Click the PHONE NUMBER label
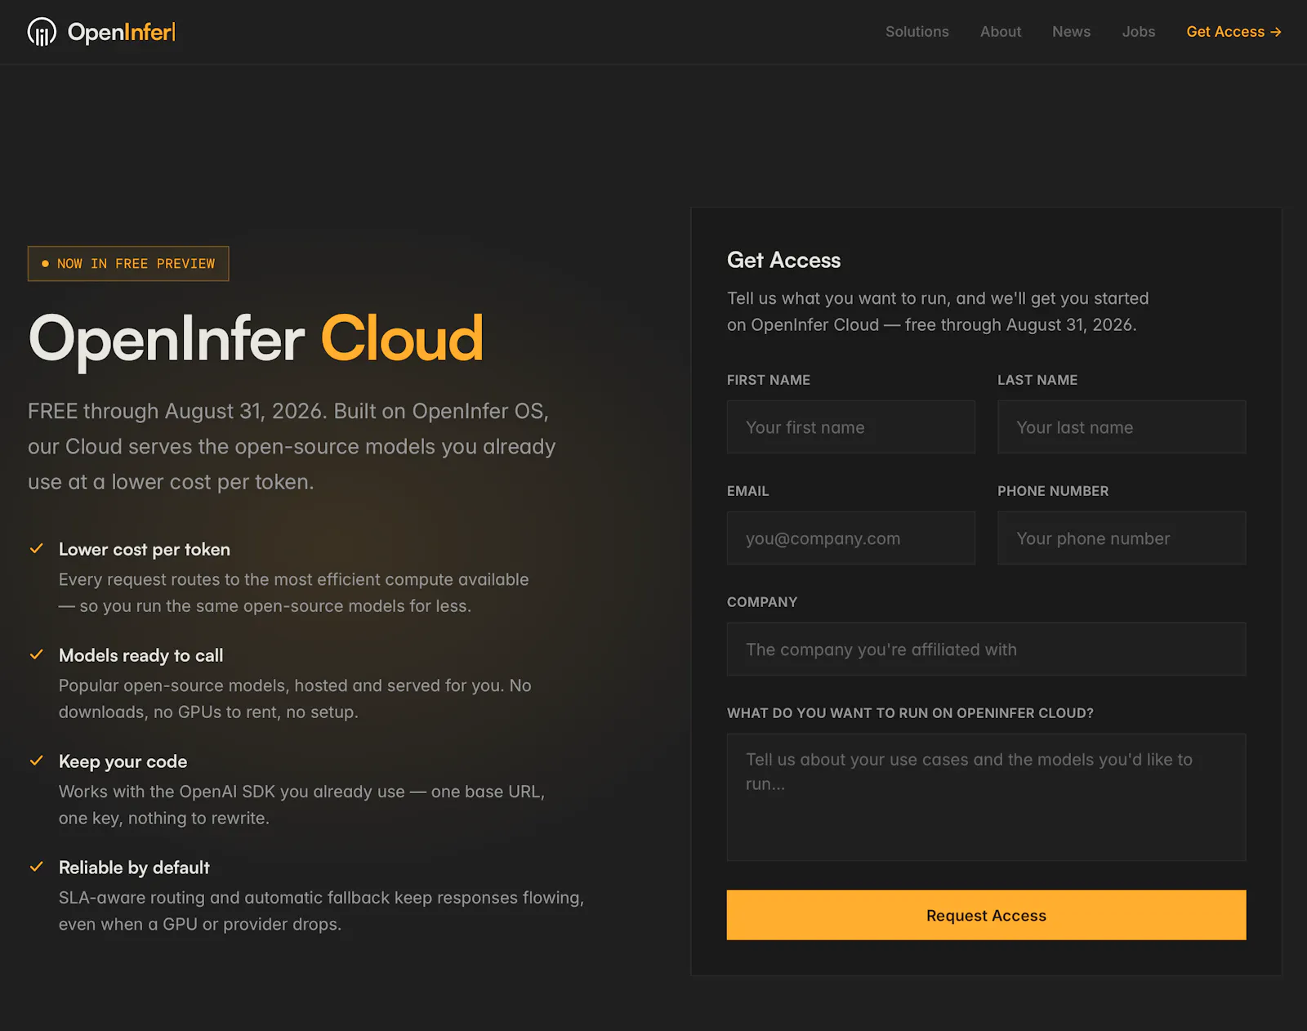Screen dimensions: 1307x1031 pyautogui.click(x=1053, y=491)
